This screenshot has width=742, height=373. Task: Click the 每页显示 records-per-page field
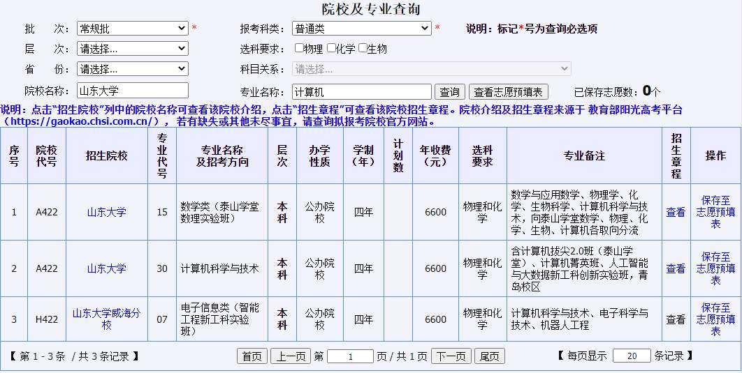click(x=632, y=356)
